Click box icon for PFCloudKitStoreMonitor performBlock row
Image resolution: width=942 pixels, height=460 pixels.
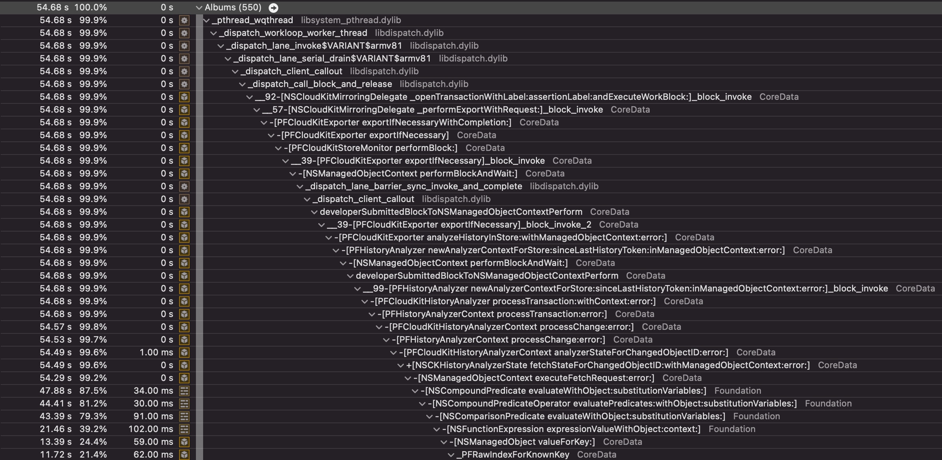click(184, 148)
